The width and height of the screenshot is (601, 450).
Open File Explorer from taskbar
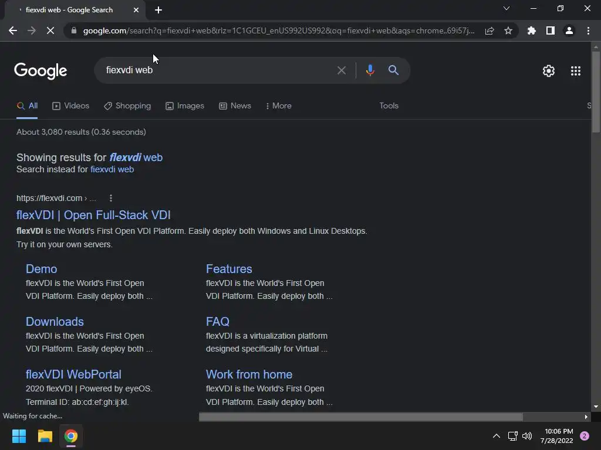45,436
